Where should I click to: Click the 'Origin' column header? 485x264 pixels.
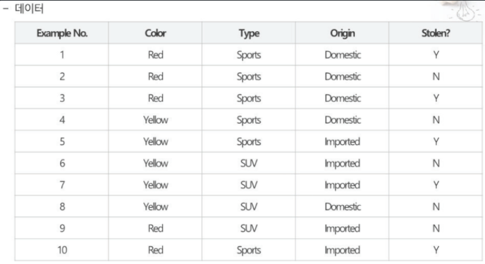[x=341, y=34]
